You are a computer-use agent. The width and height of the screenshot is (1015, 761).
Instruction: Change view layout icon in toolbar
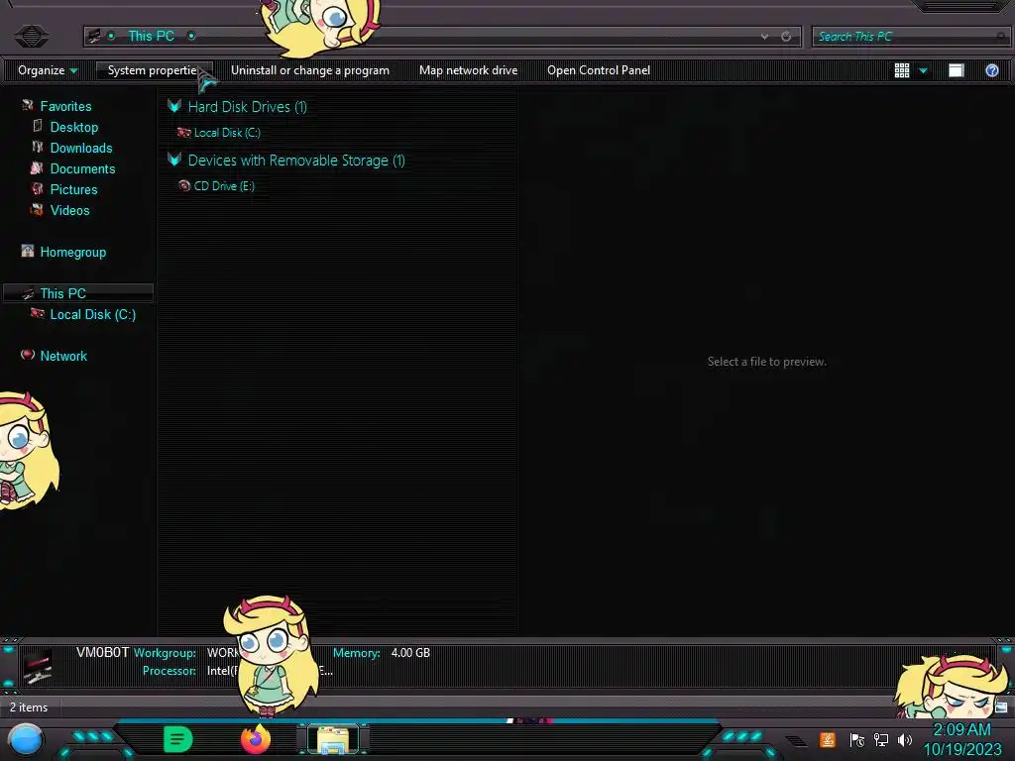pos(902,70)
